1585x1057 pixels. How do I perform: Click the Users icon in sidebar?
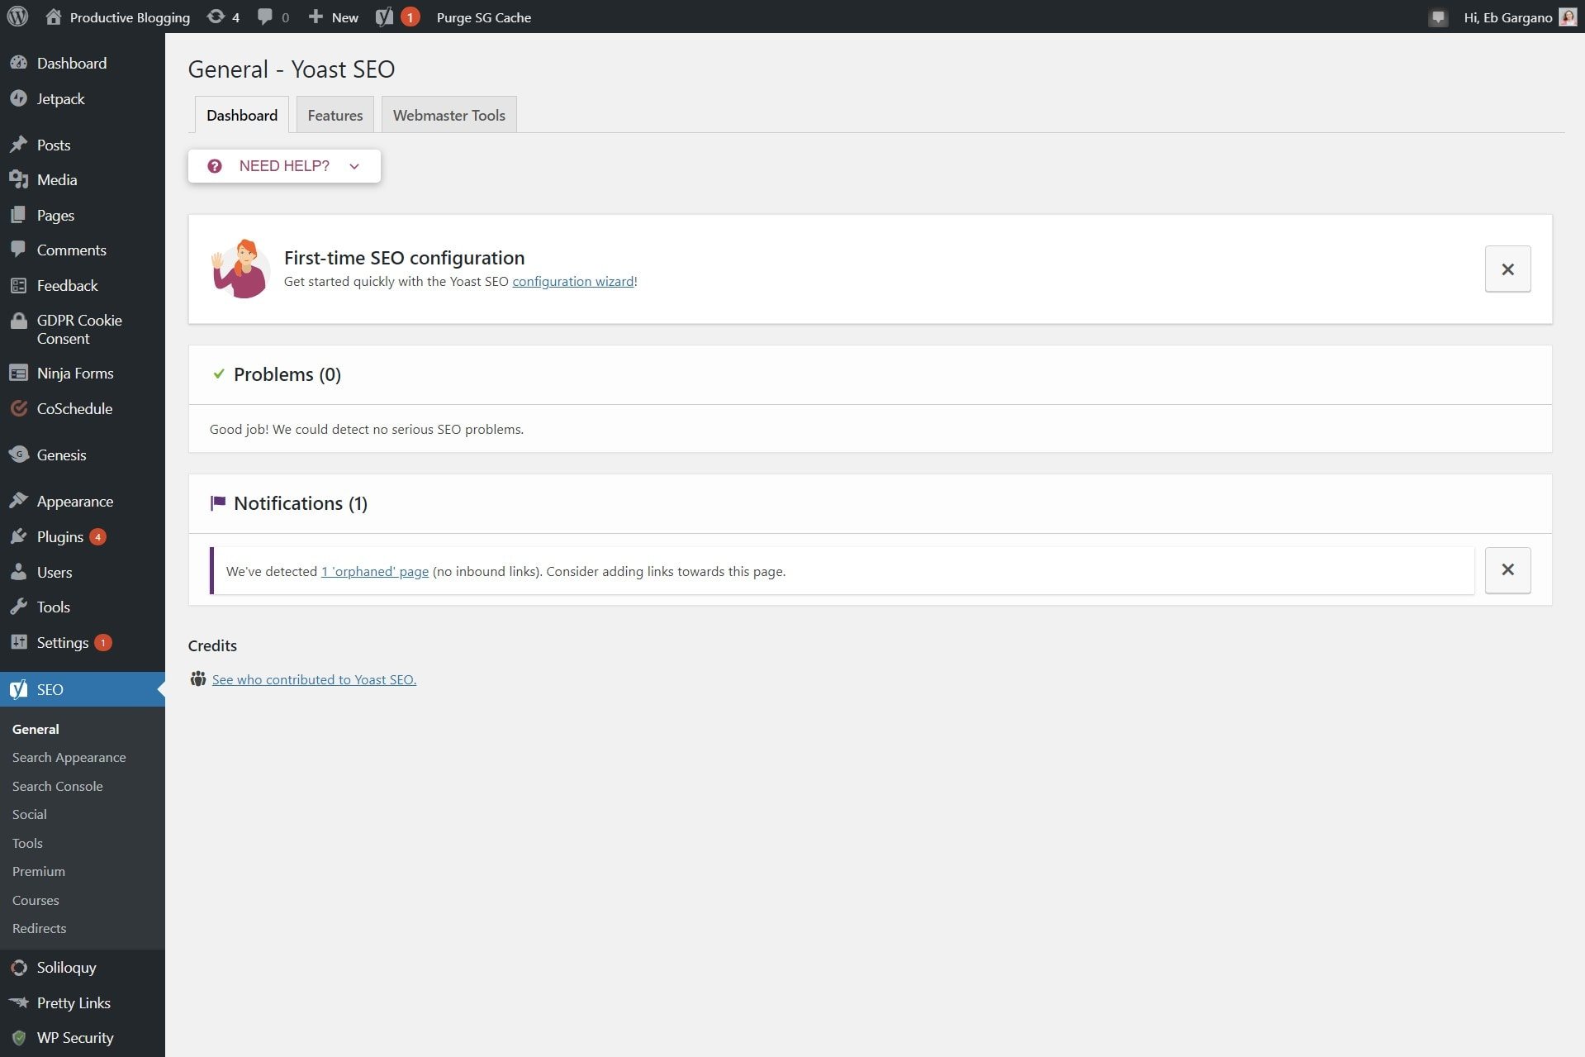[x=18, y=572]
